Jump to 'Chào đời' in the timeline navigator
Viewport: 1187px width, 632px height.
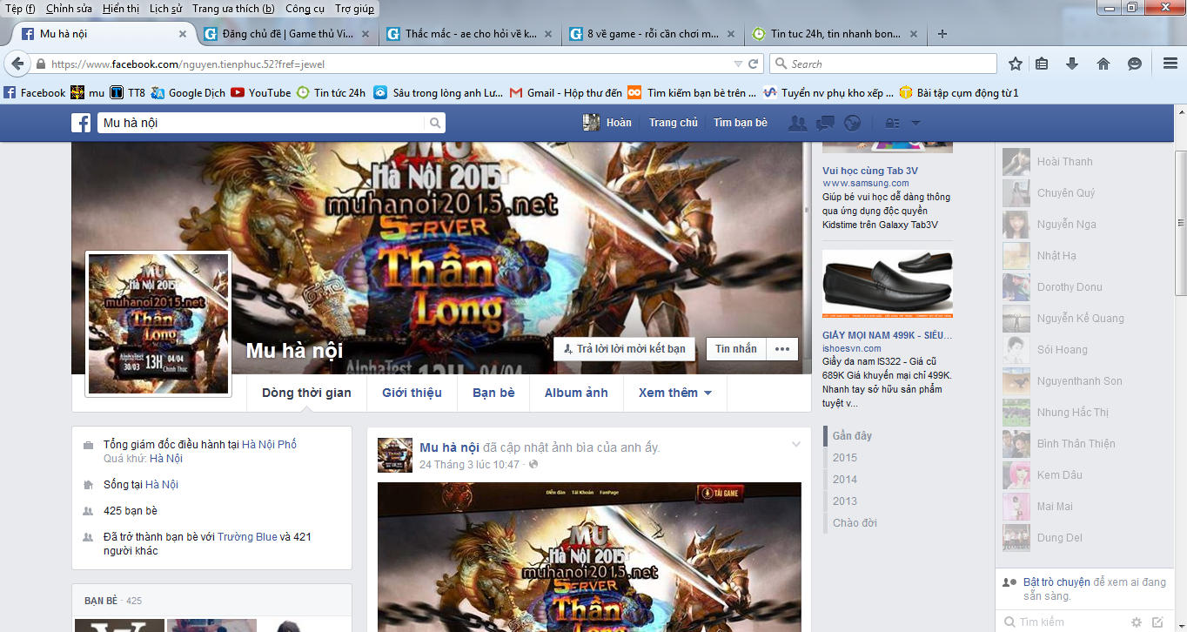tap(855, 523)
